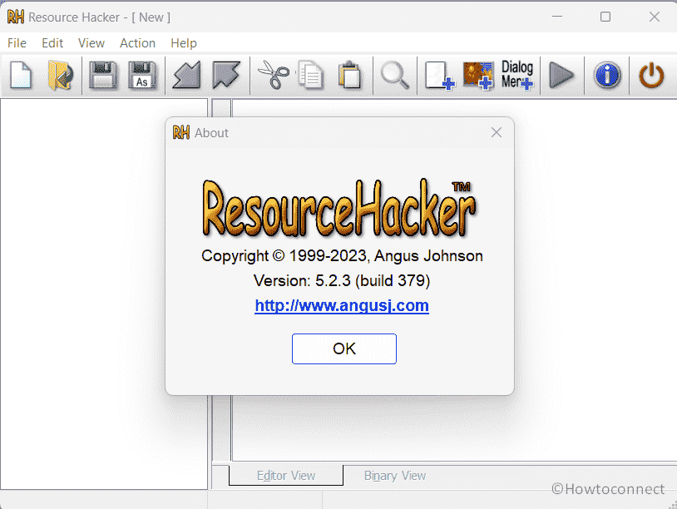Viewport: 677px width, 509px height.
Task: Add a new image resource
Action: [477, 76]
